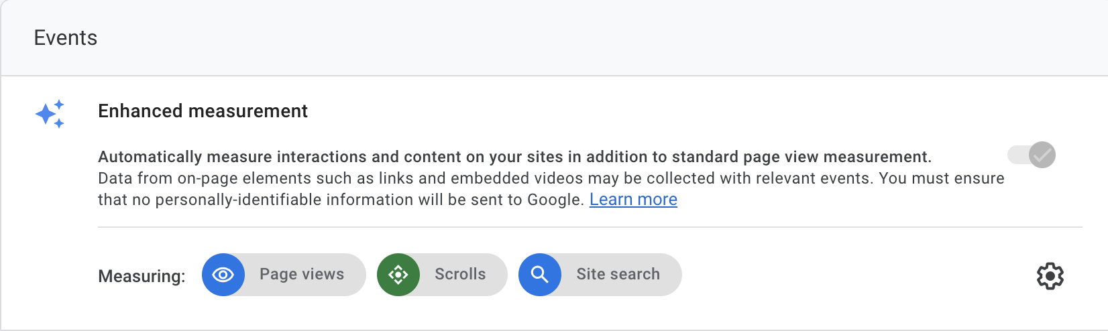
Task: Click the bold Automatically measure interactions sentence
Action: [514, 157]
